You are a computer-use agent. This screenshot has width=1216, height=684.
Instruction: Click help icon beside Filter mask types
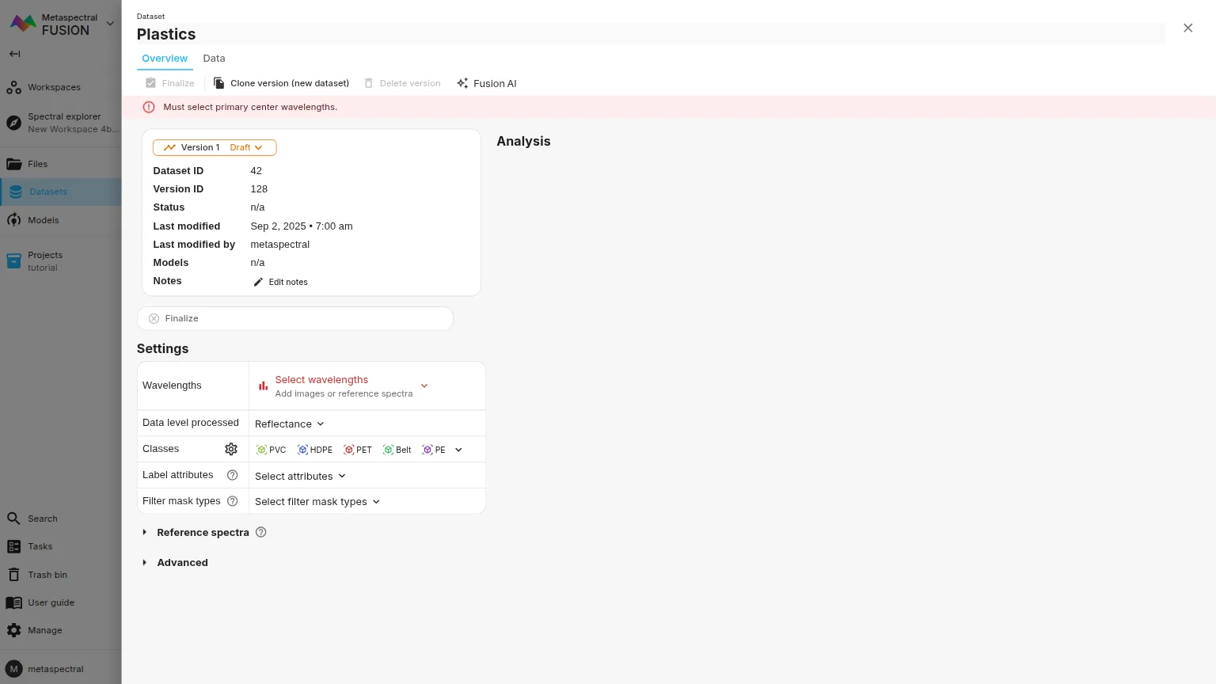[232, 501]
